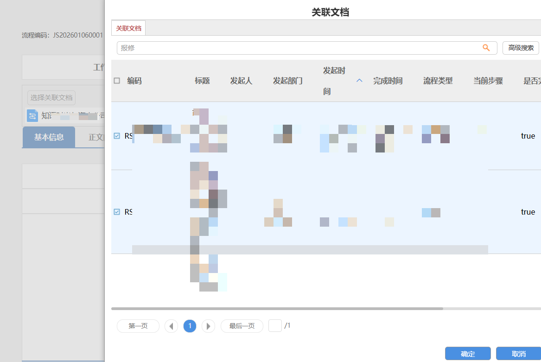Jump to last page with 最后一页 button

tap(242, 326)
